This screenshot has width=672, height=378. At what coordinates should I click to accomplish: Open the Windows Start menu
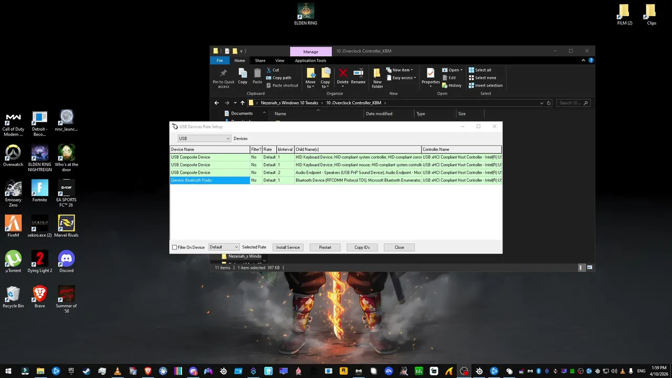click(x=8, y=371)
